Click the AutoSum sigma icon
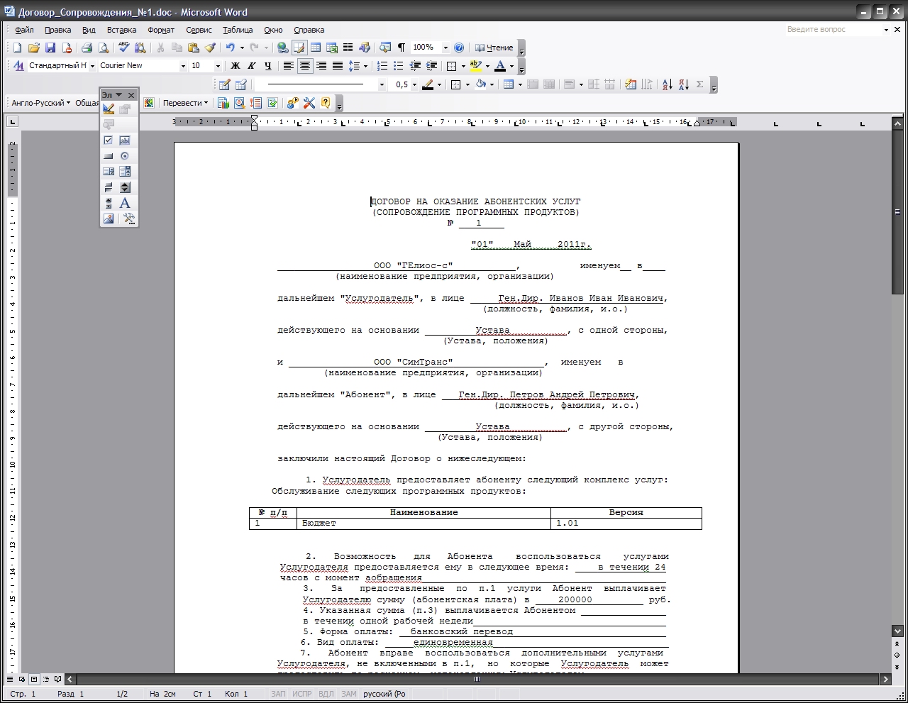Screen dimensions: 908x703 click(700, 84)
